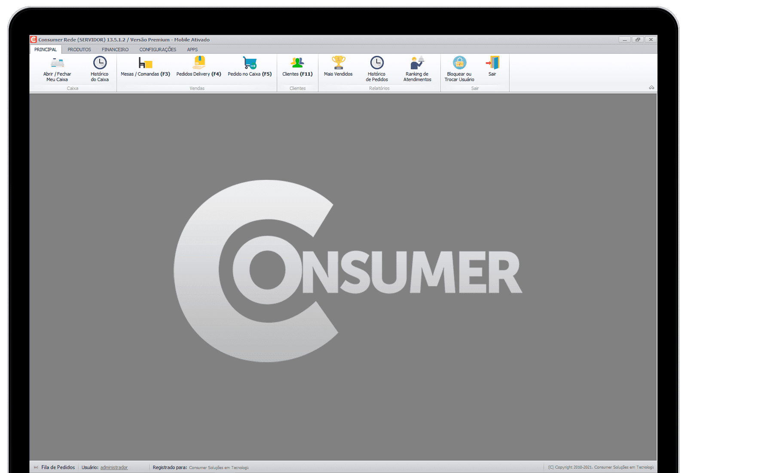The height and width of the screenshot is (473, 773).
Task: Open Pedido no Caixa (F5) cart
Action: (250, 67)
